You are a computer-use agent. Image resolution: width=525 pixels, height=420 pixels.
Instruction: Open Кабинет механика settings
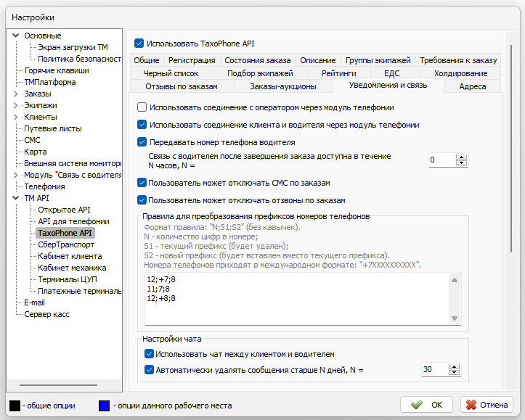(x=72, y=268)
